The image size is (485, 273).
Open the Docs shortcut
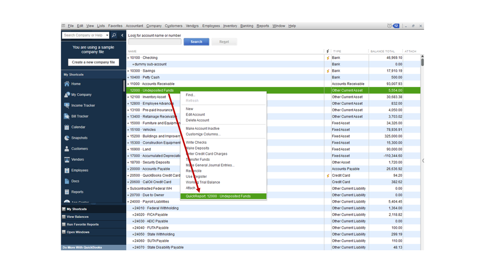(72, 181)
